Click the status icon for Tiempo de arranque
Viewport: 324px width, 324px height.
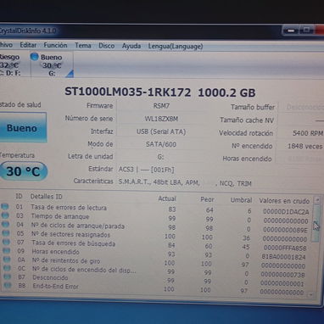click(x=5, y=215)
